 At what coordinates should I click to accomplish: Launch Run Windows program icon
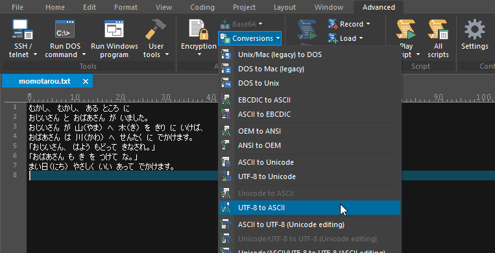pyautogui.click(x=114, y=29)
